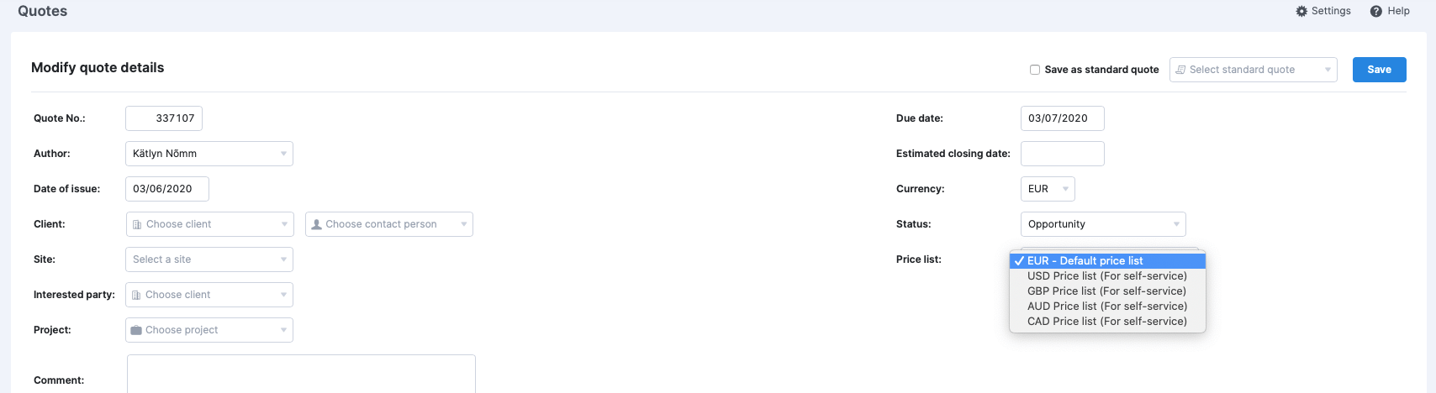Pick CAD Price list from list
1436x393 pixels.
pyautogui.click(x=1107, y=322)
